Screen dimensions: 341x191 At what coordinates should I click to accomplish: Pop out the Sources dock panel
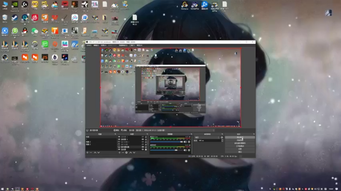pos(147,134)
